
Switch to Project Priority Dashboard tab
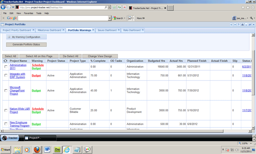click(17, 30)
